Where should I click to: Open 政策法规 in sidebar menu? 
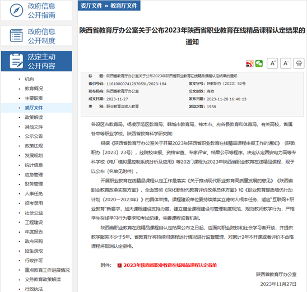[x=34, y=146]
